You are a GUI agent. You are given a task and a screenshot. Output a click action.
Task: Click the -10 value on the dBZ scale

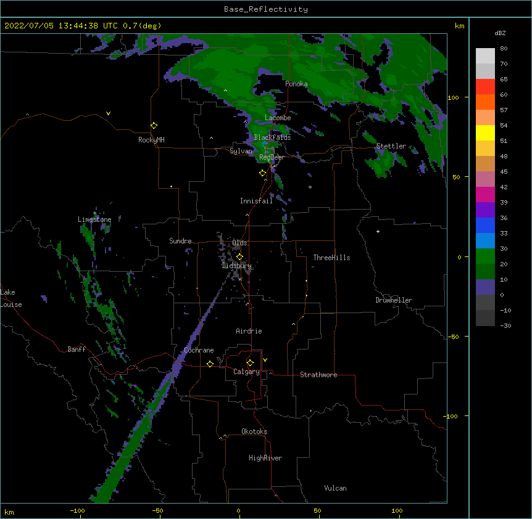tap(505, 310)
